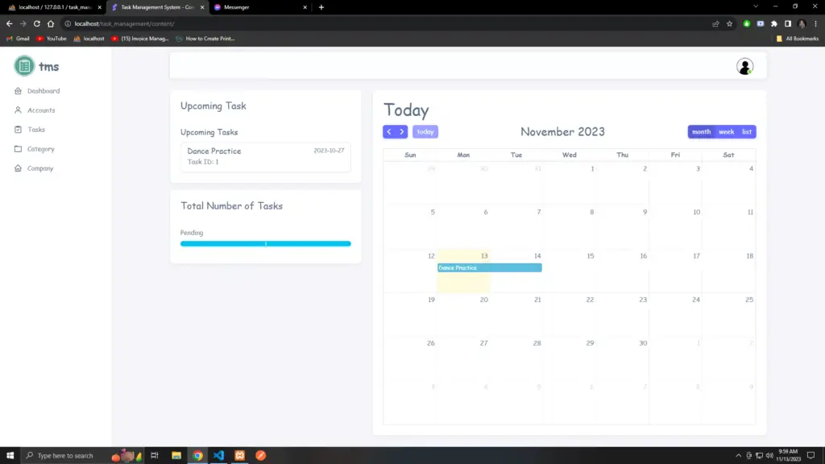Screen dimensions: 825x464
Task: Click the Company building icon
Action: click(x=18, y=168)
